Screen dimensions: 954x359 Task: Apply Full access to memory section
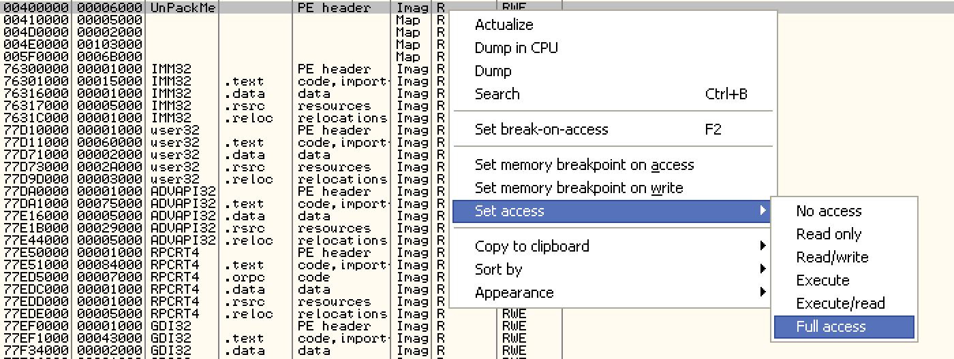831,327
